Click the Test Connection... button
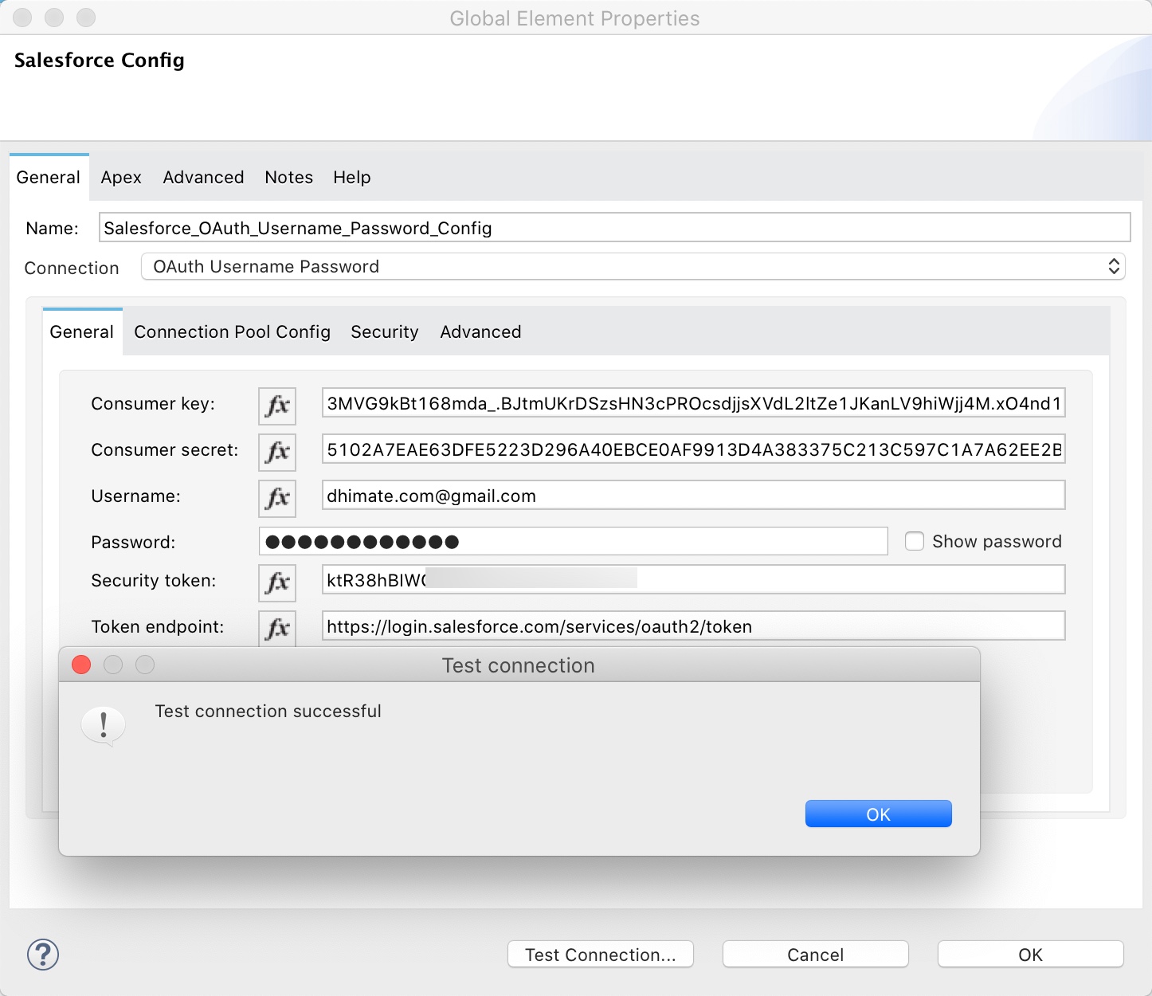Screen dimensions: 1152x996 pyautogui.click(x=601, y=954)
